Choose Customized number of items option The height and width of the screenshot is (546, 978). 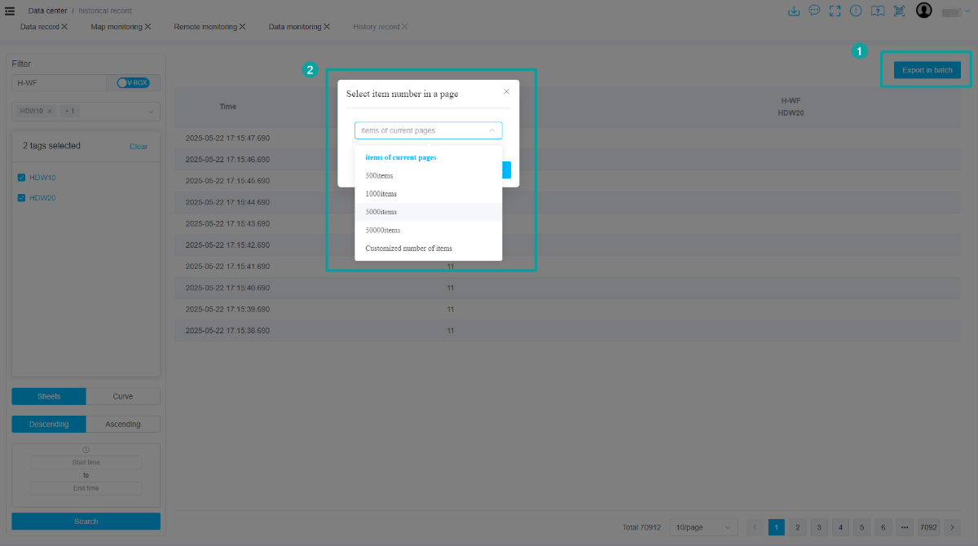408,249
